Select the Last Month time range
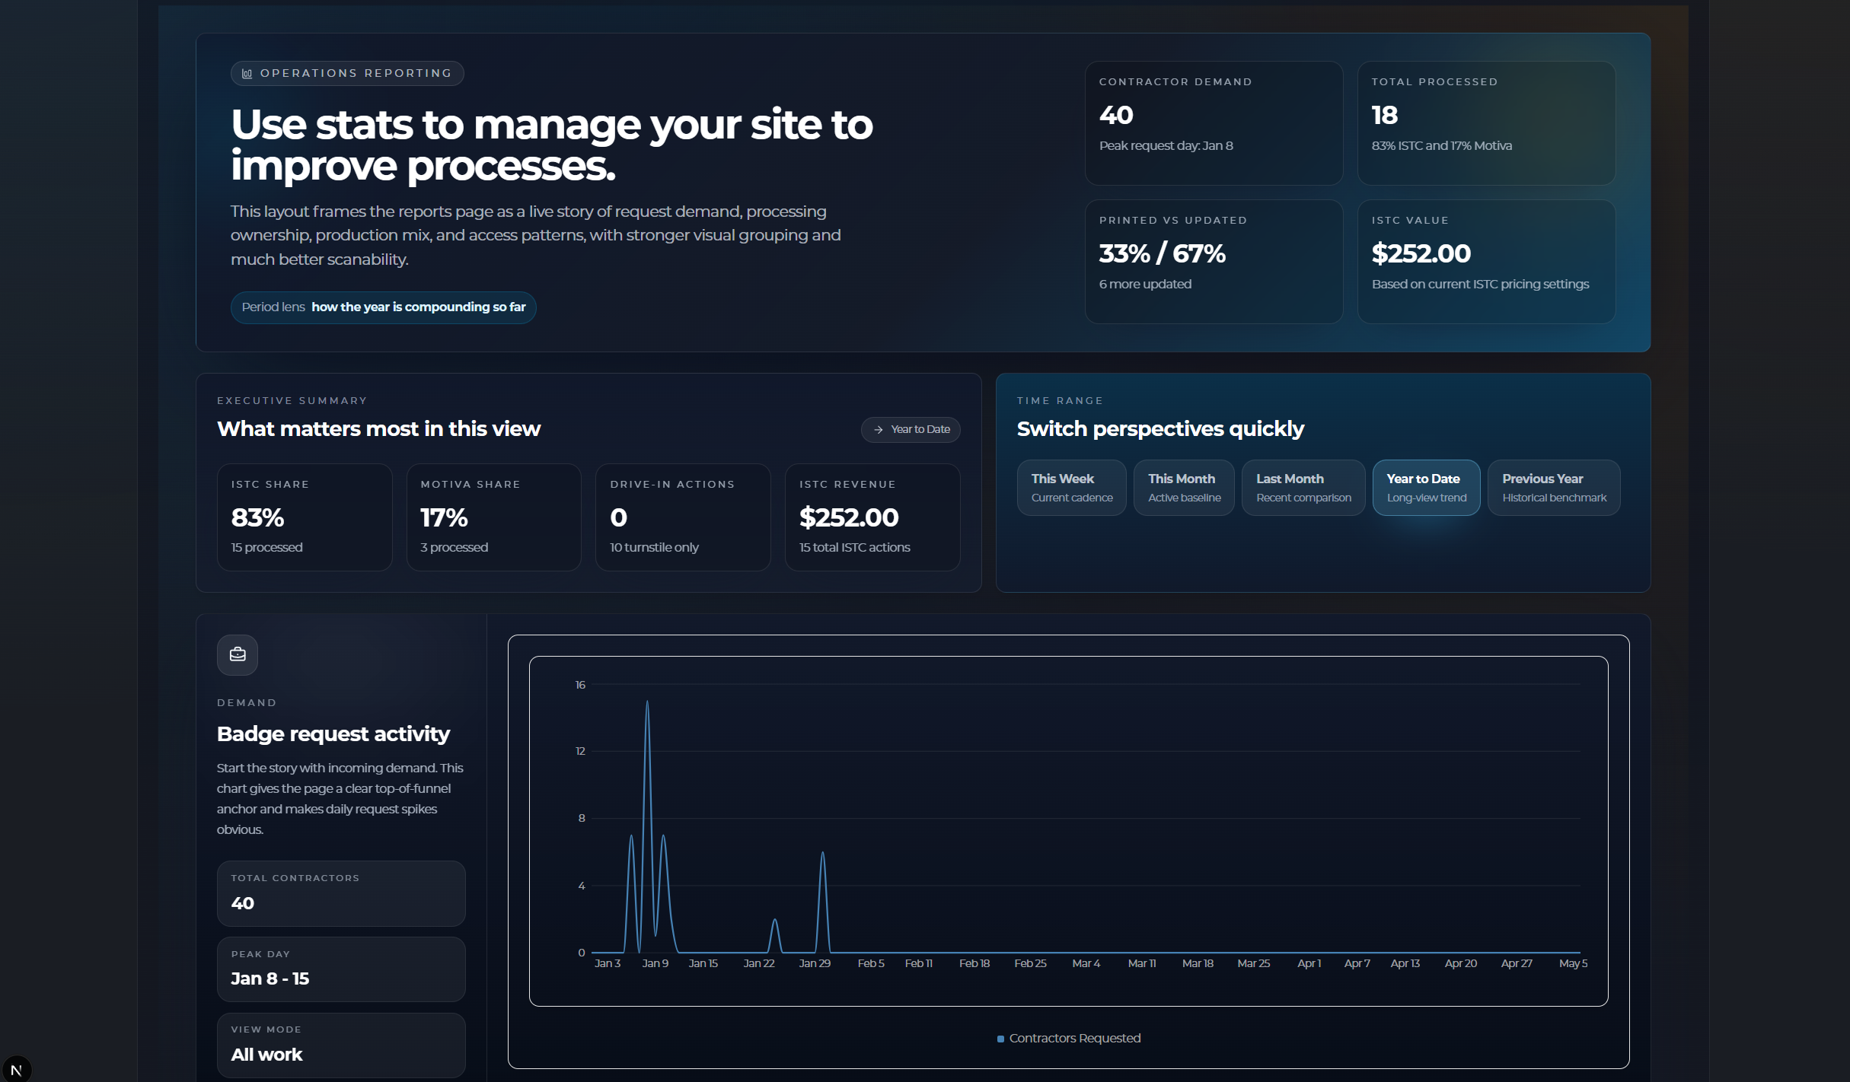The width and height of the screenshot is (1850, 1082). (1303, 488)
